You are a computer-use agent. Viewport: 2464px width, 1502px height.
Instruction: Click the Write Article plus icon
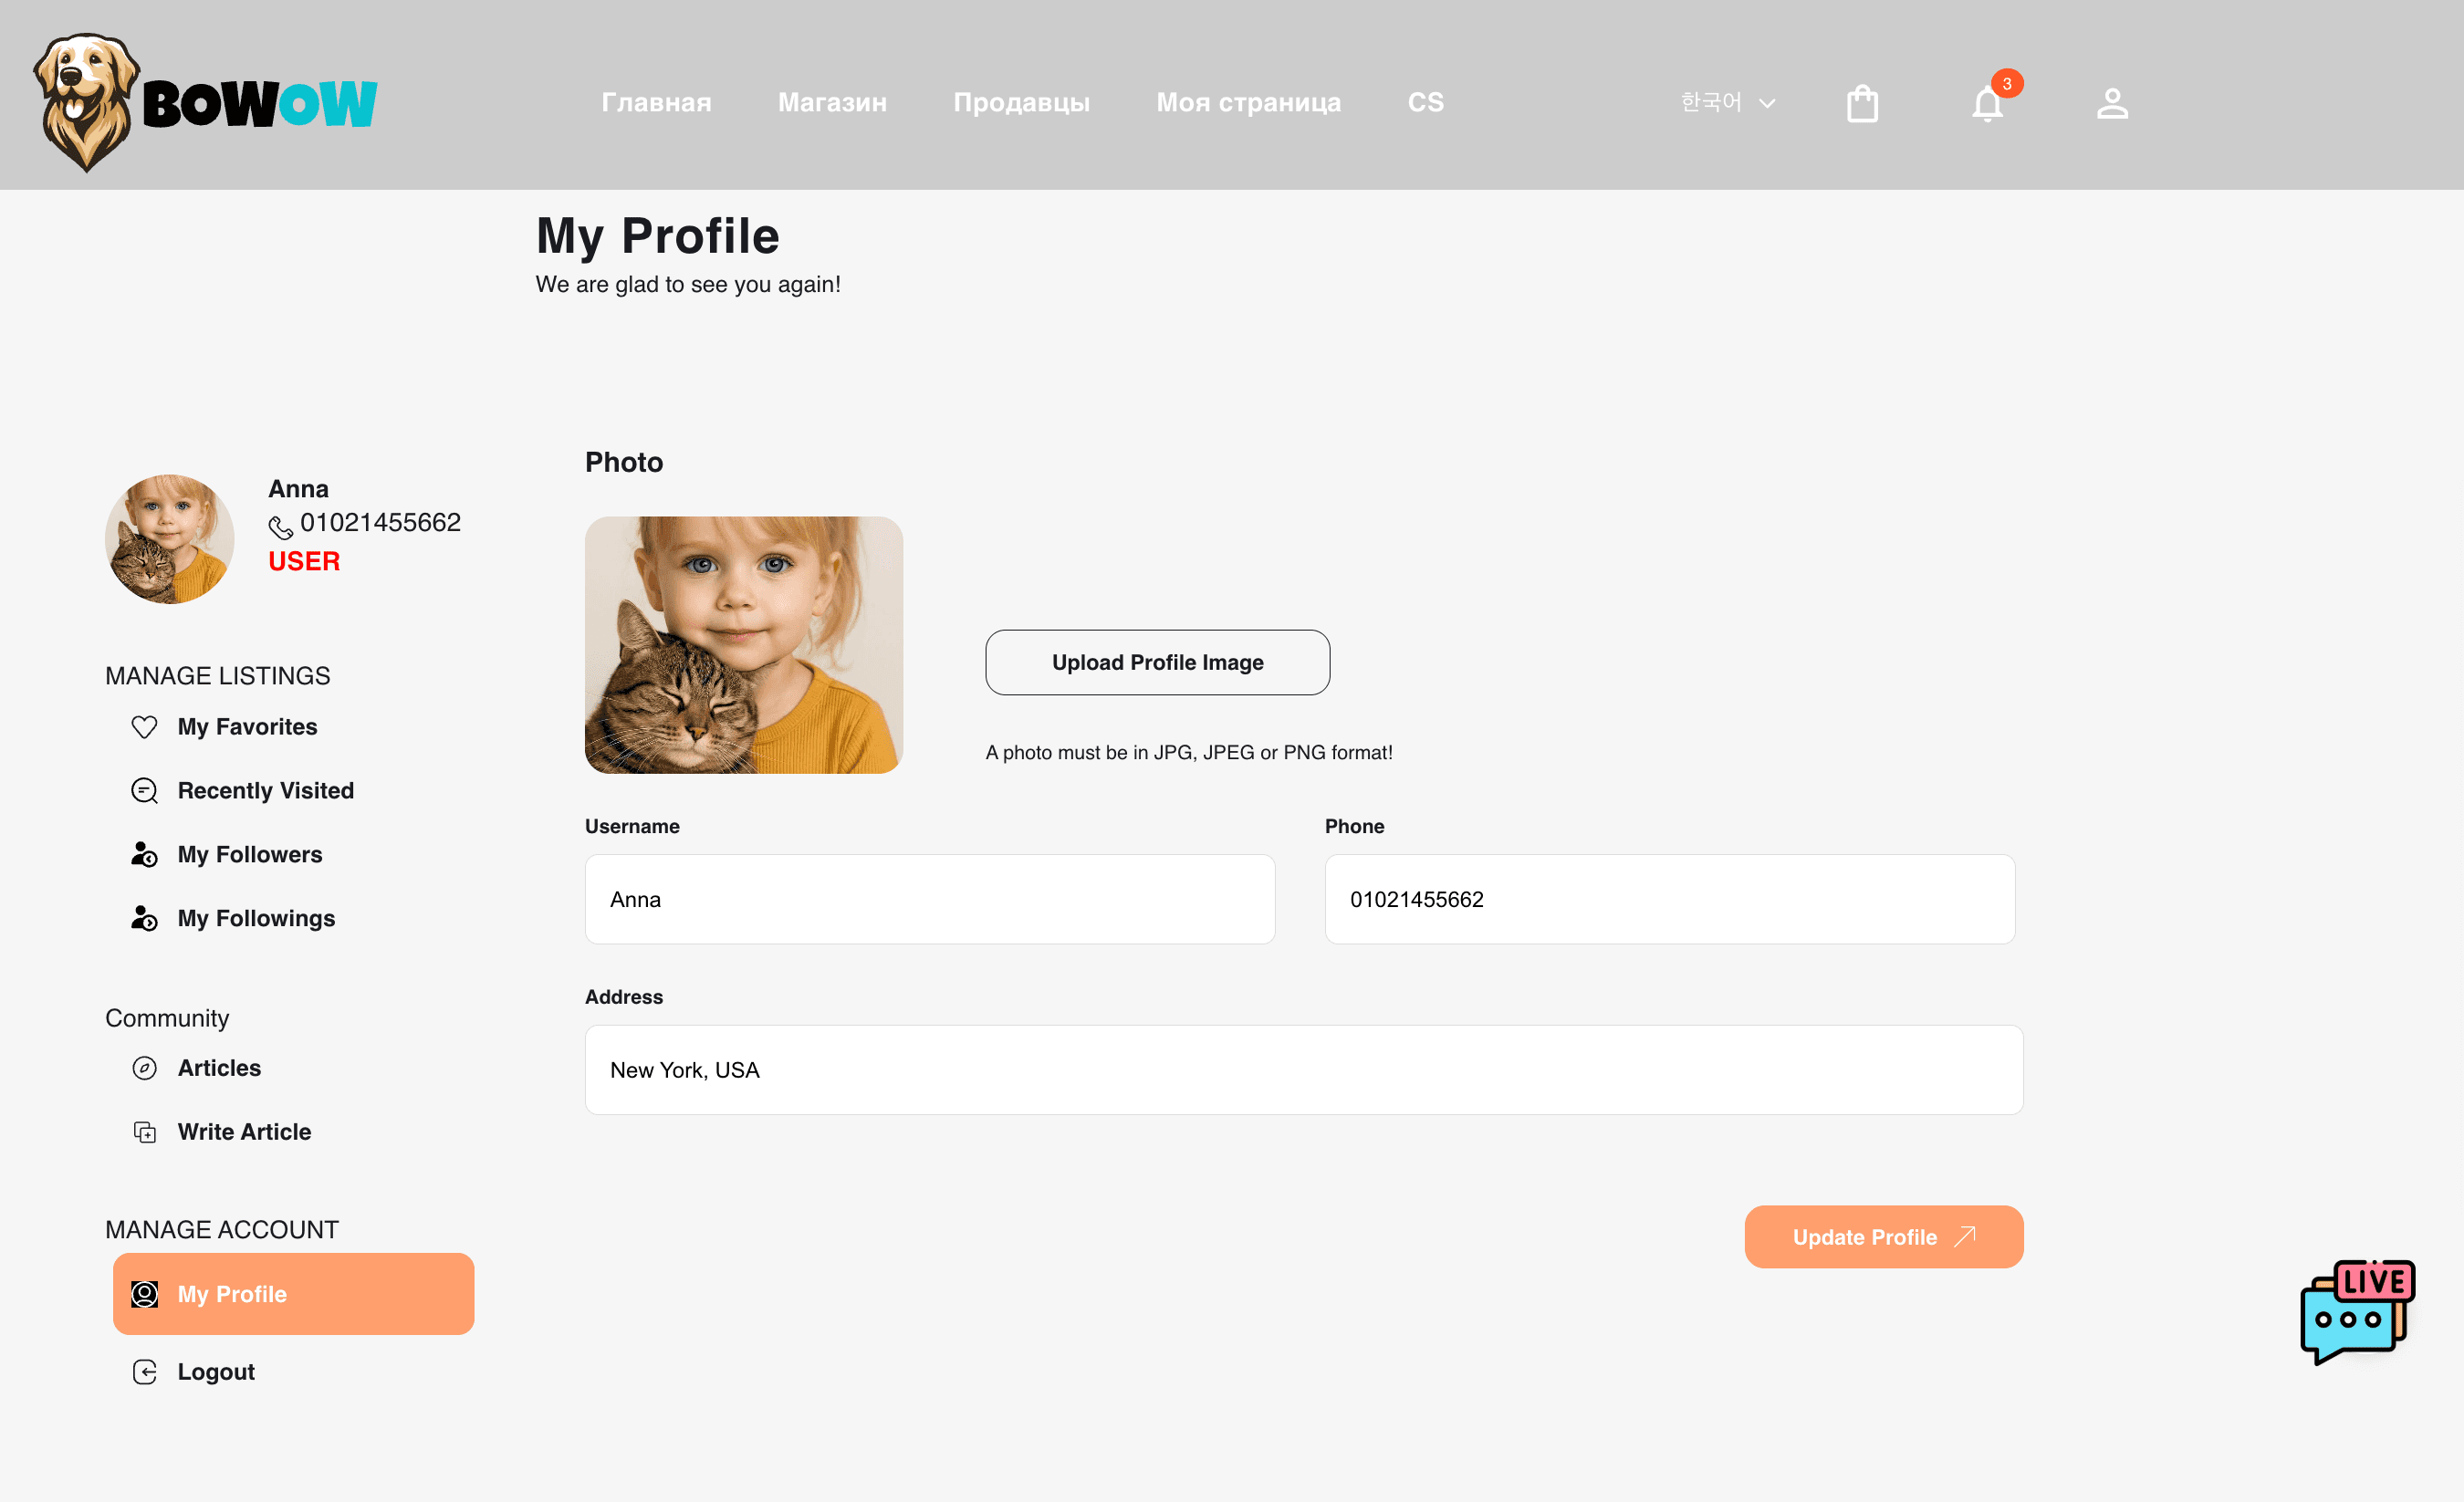(145, 1132)
